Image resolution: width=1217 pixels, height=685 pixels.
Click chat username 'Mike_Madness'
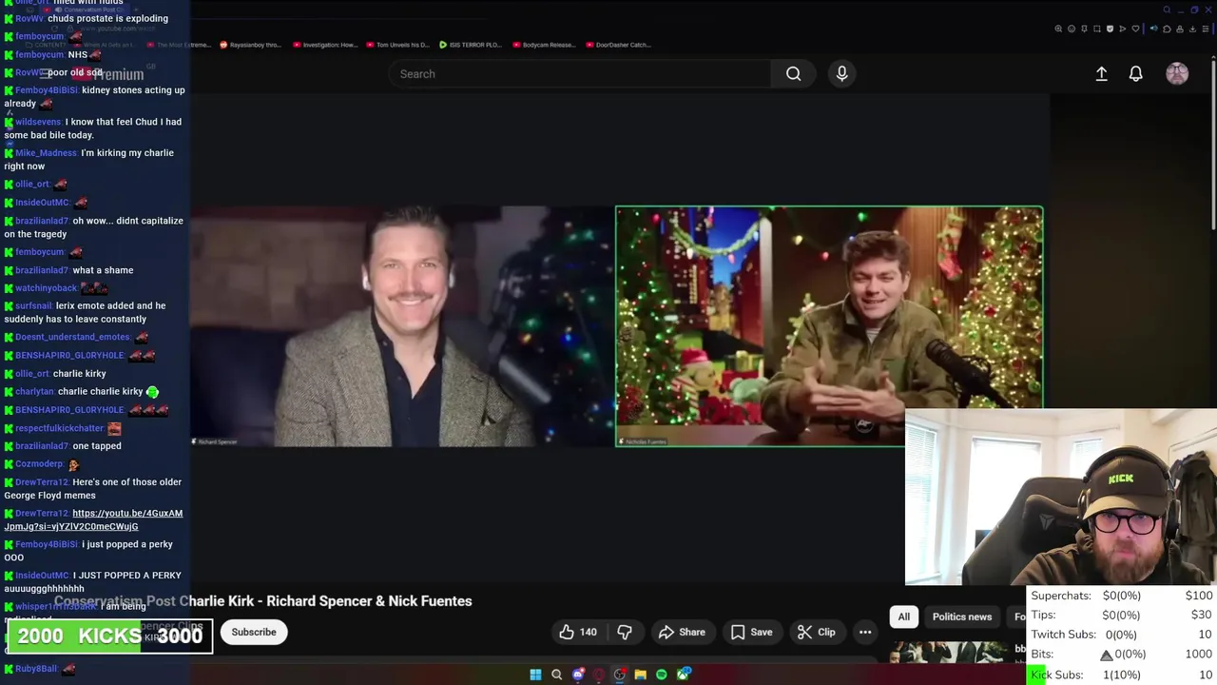(46, 153)
